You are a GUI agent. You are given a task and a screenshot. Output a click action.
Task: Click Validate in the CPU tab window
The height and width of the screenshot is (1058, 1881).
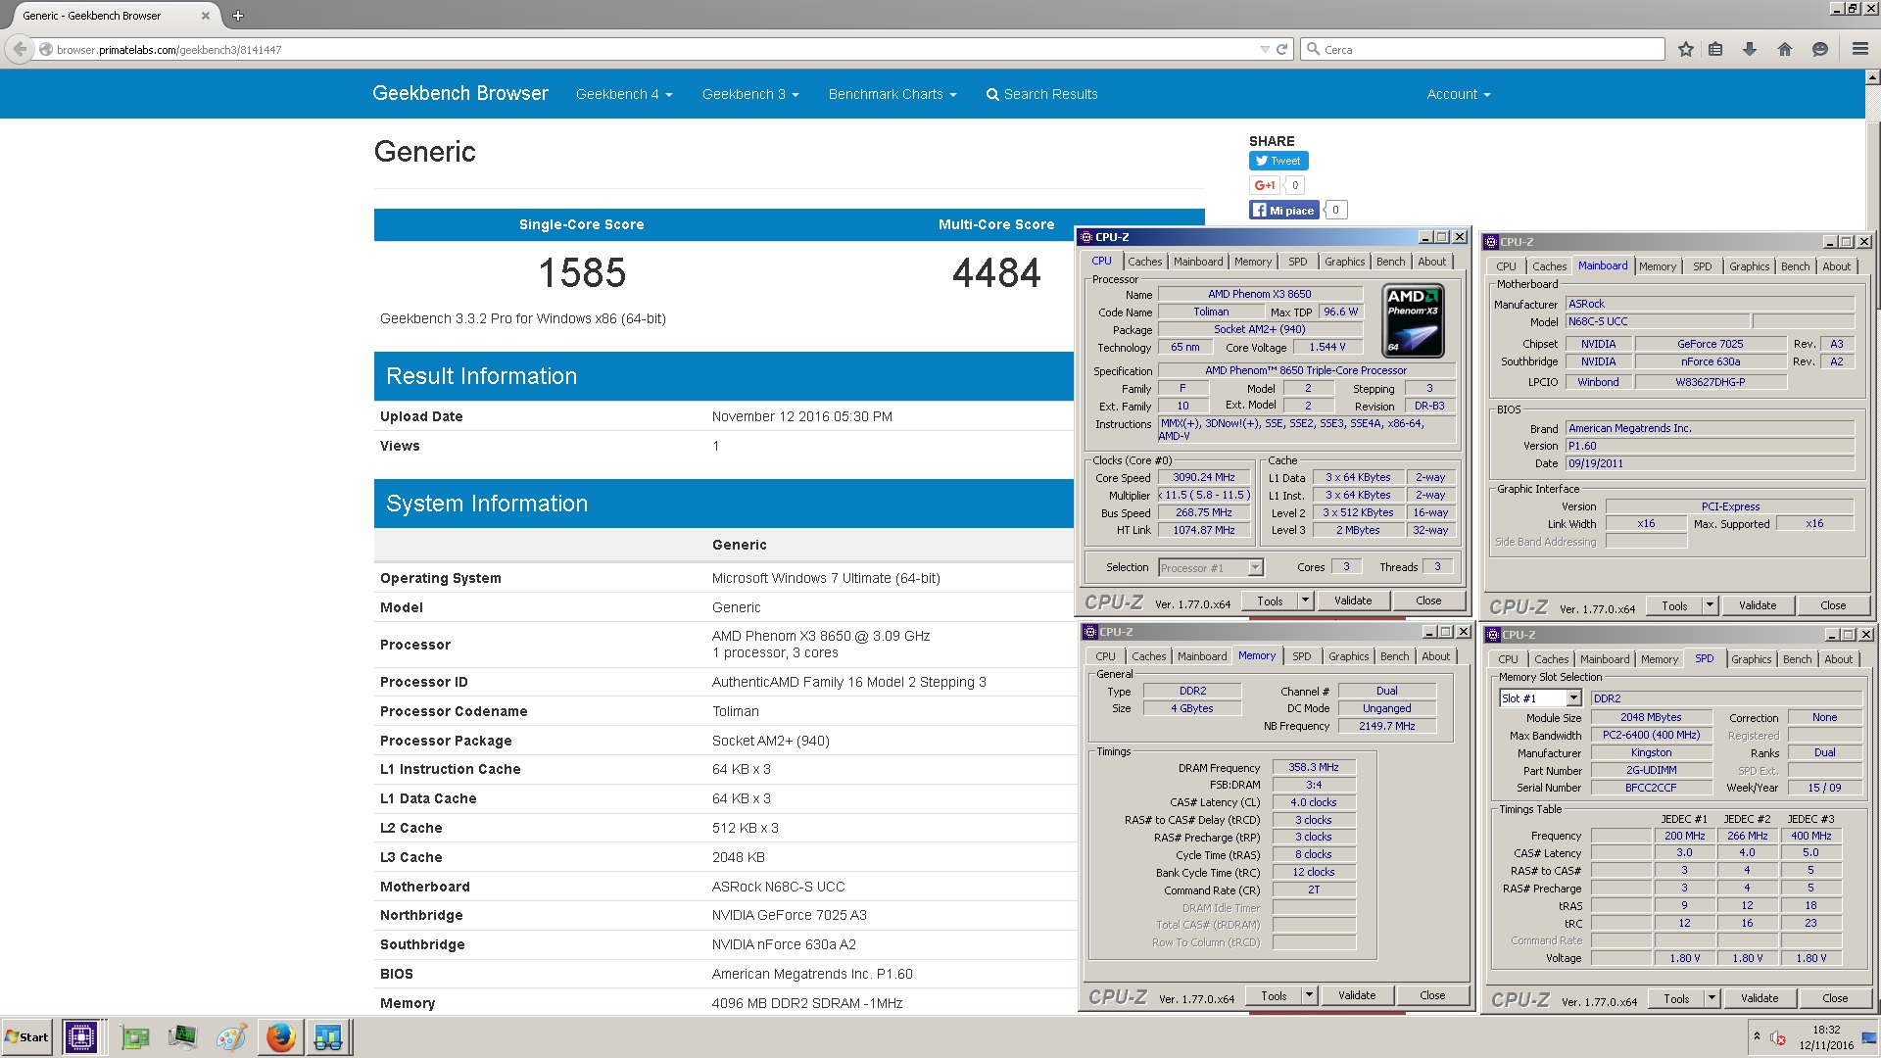coord(1353,601)
